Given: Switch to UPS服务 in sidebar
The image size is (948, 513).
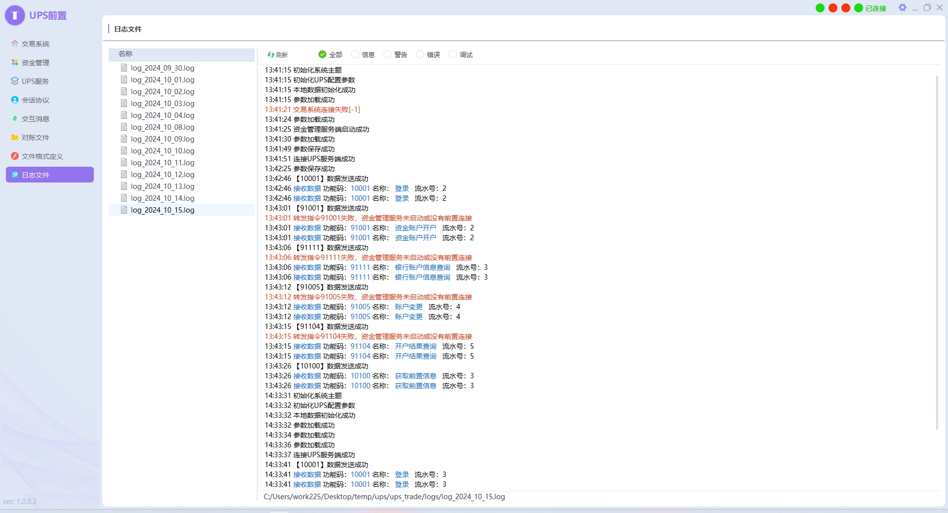Looking at the screenshot, I should [50, 81].
